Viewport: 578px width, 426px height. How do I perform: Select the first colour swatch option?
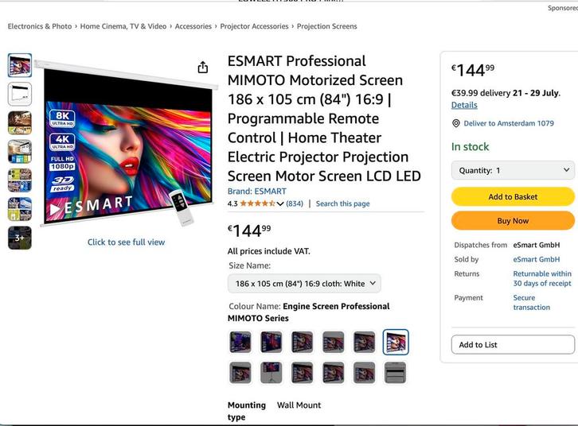coord(240,342)
